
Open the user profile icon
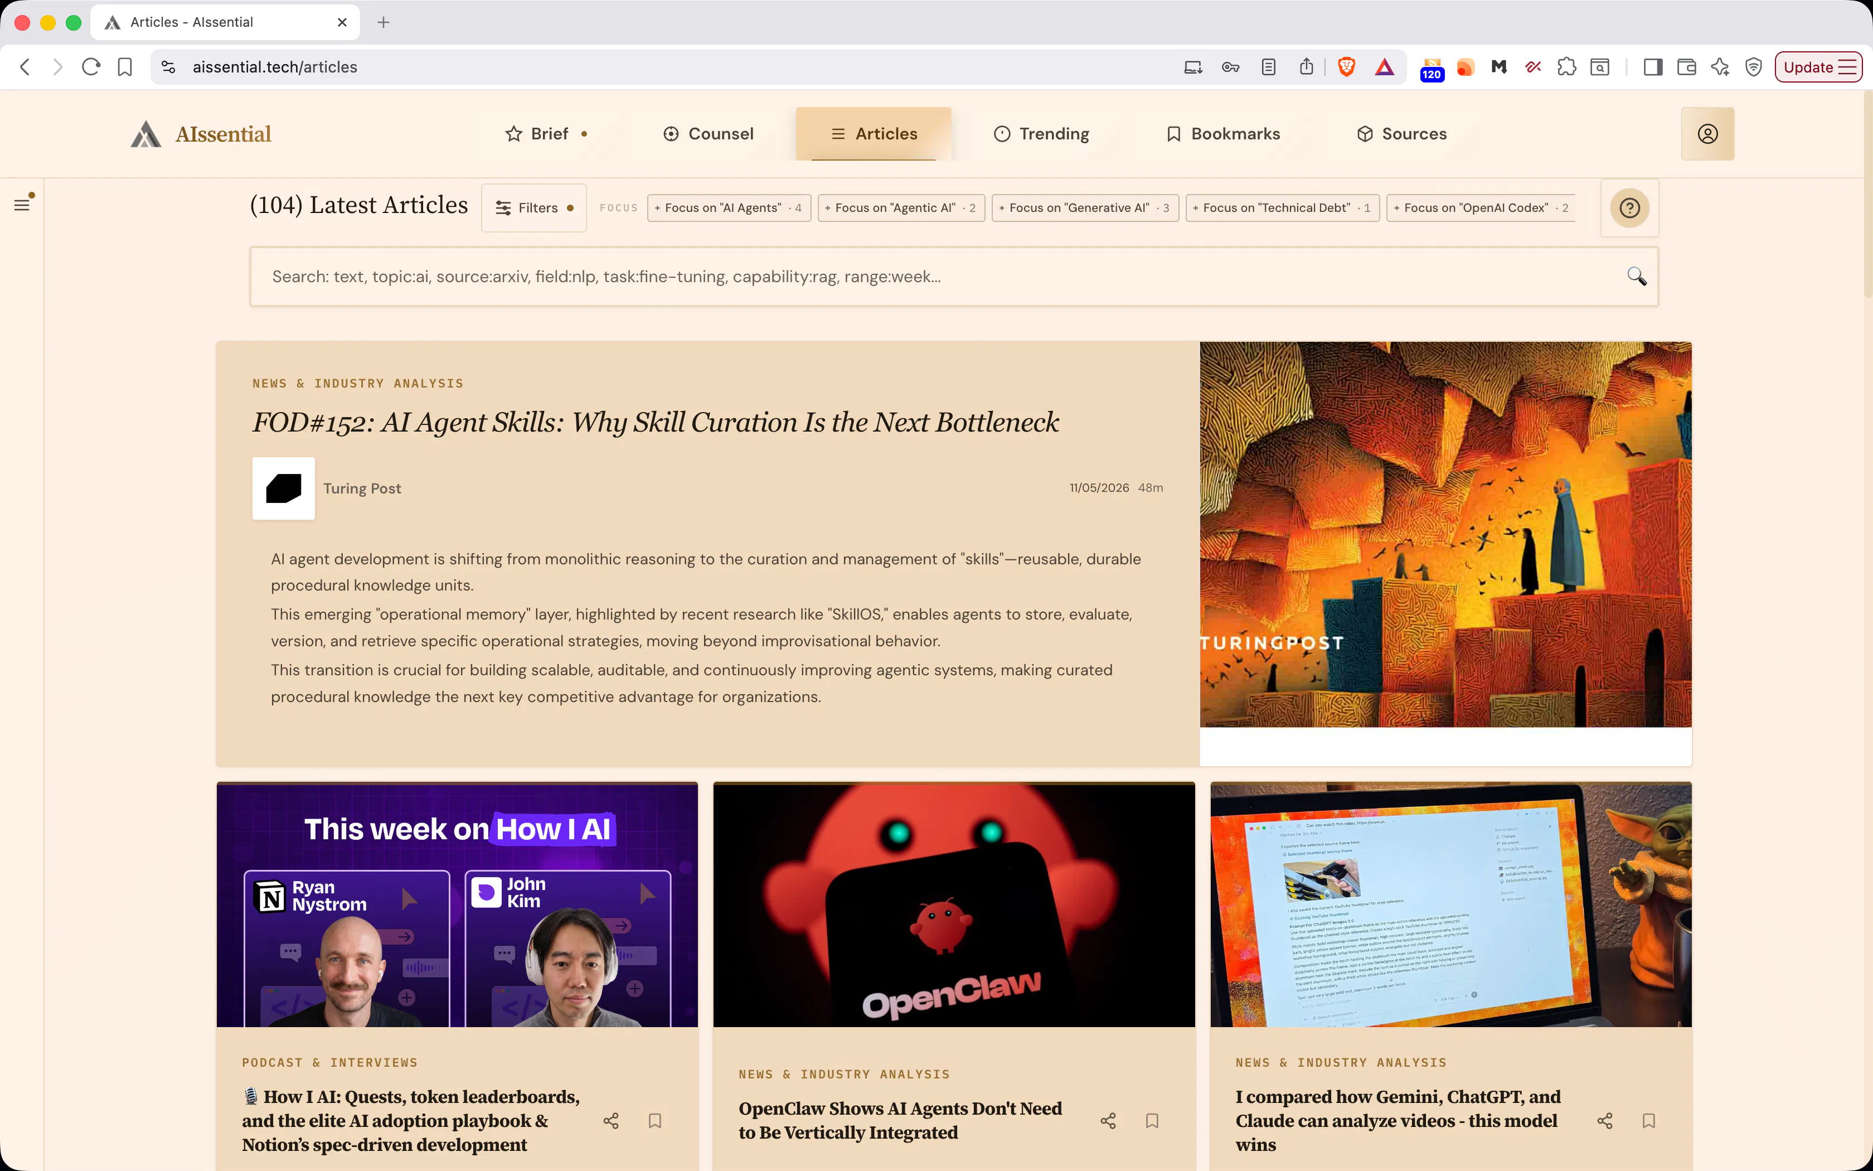(1707, 134)
